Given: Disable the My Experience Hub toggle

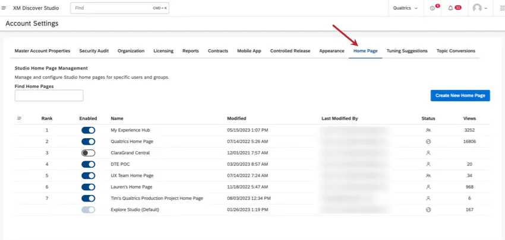Looking at the screenshot, I should click(x=88, y=130).
